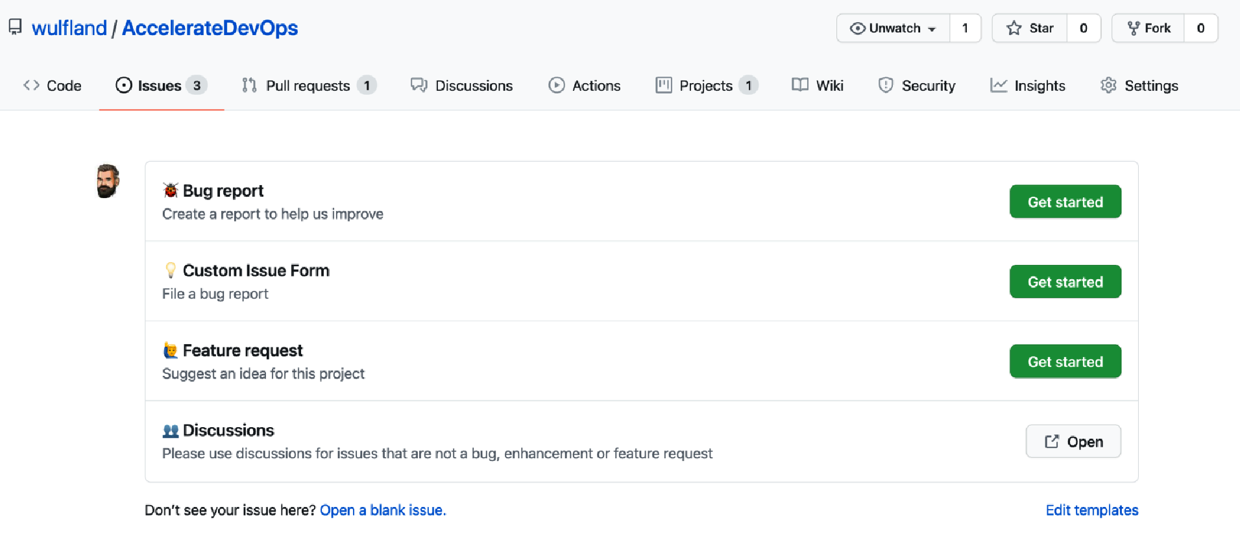Click the Actions play circle icon
1240x557 pixels.
point(557,85)
